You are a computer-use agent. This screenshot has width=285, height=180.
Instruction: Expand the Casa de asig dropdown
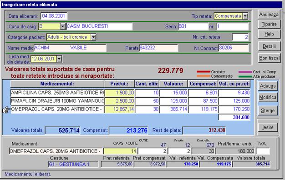pos(62,26)
